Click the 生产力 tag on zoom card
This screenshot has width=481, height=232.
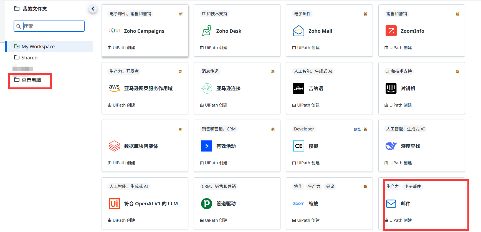click(314, 186)
